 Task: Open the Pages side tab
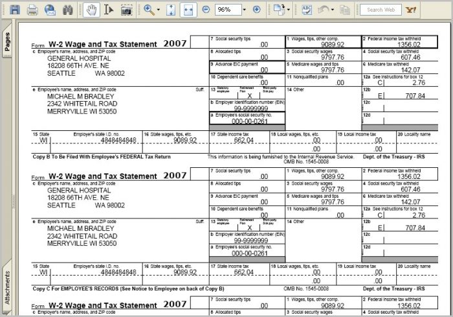coord(7,41)
